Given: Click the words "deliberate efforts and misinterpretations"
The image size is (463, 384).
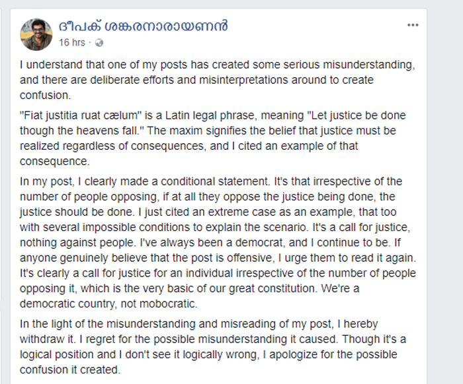Looking at the screenshot, I should (189, 80).
